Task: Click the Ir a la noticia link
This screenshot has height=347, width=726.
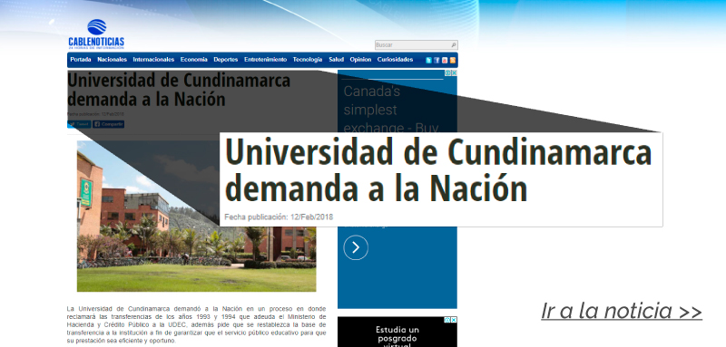Action: click(622, 311)
